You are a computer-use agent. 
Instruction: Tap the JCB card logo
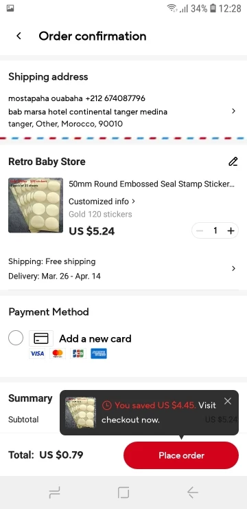(78, 354)
